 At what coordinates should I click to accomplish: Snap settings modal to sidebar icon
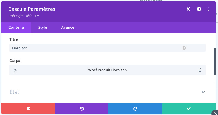[199, 9]
